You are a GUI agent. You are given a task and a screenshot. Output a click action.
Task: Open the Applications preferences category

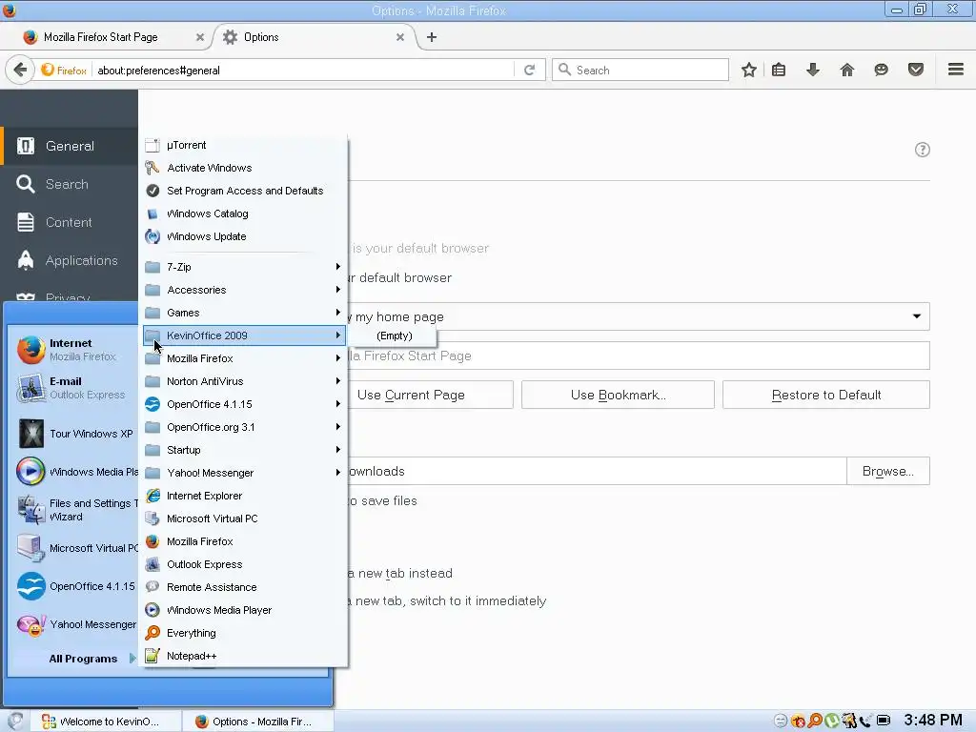69,260
